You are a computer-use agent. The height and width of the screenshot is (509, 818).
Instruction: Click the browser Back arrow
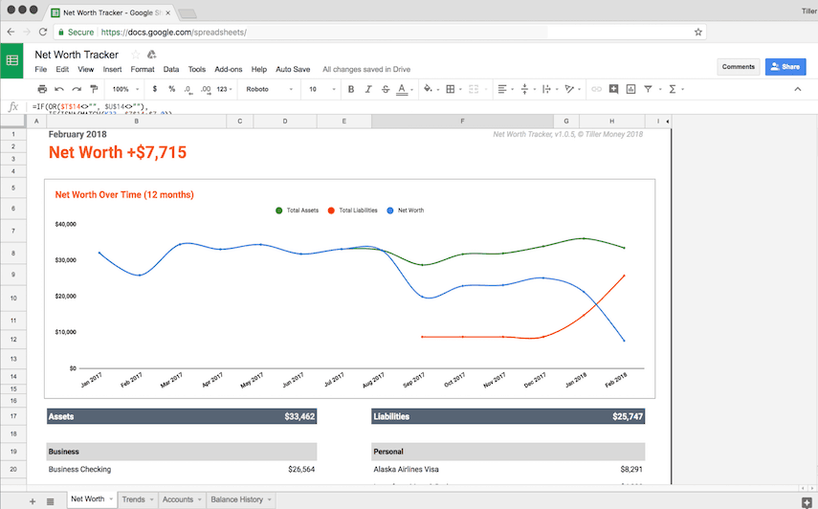[11, 32]
